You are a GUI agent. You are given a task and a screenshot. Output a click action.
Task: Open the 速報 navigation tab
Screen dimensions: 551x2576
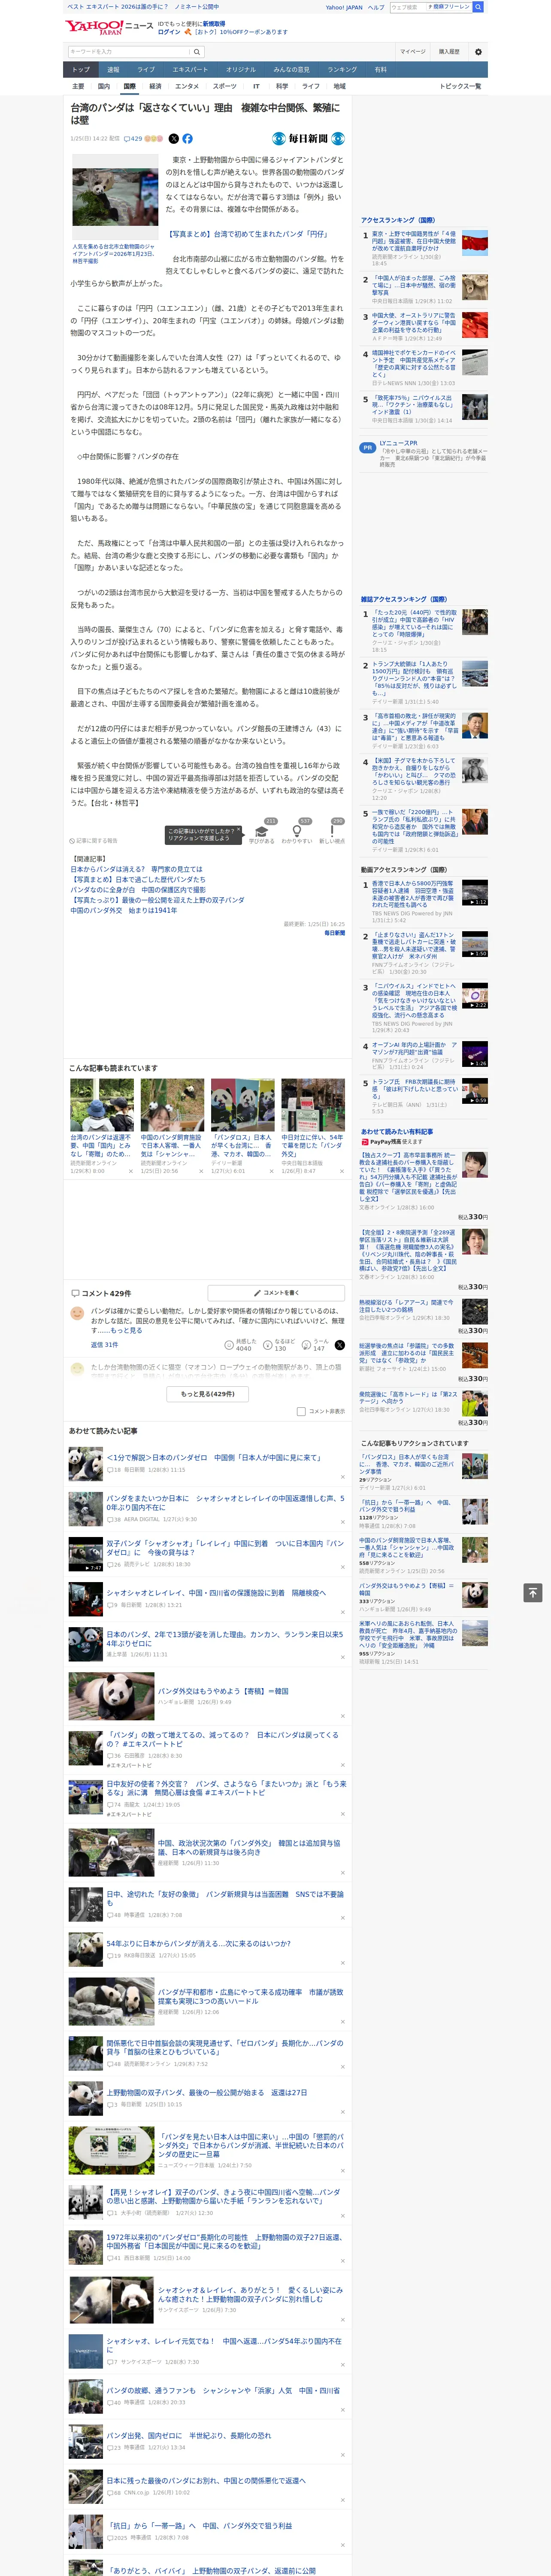click(x=113, y=70)
